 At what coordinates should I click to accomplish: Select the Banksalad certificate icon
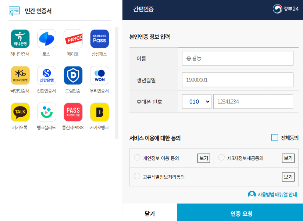46,112
